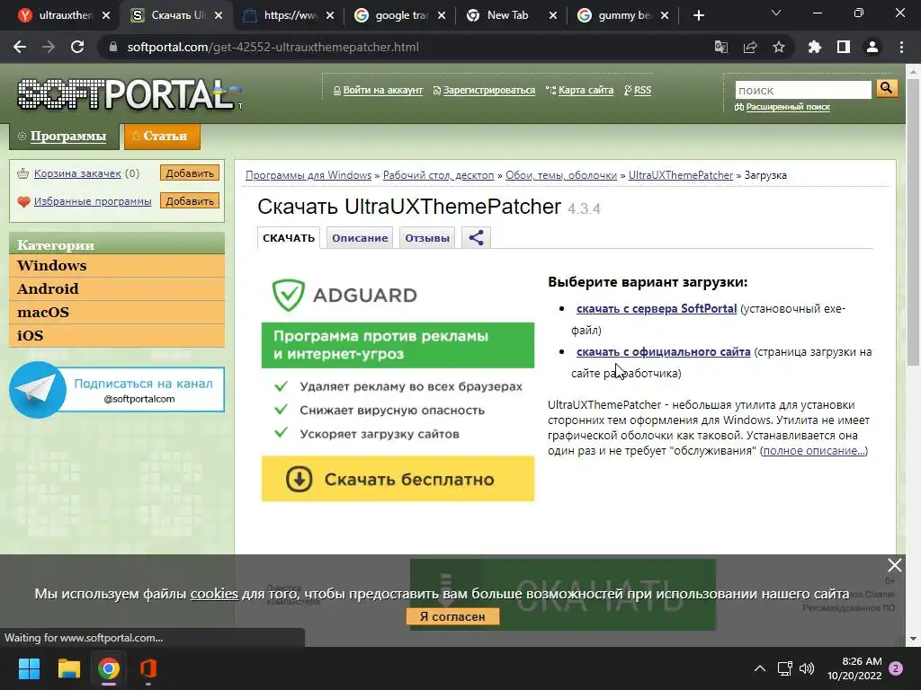Screen dimensions: 921x690
Task: Open the Программы menu tab
Action: (64, 137)
